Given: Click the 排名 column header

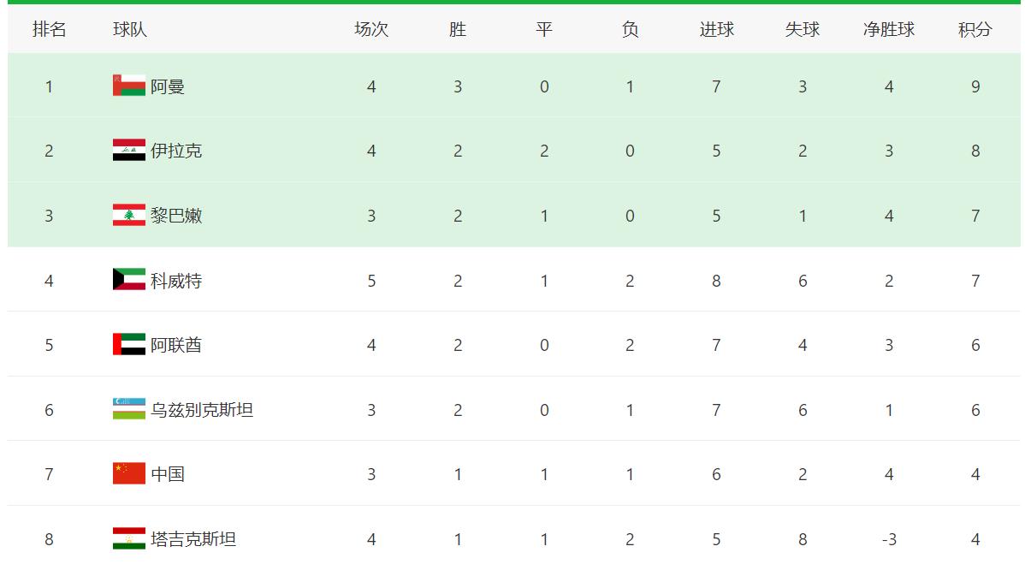Looking at the screenshot, I should [x=49, y=29].
